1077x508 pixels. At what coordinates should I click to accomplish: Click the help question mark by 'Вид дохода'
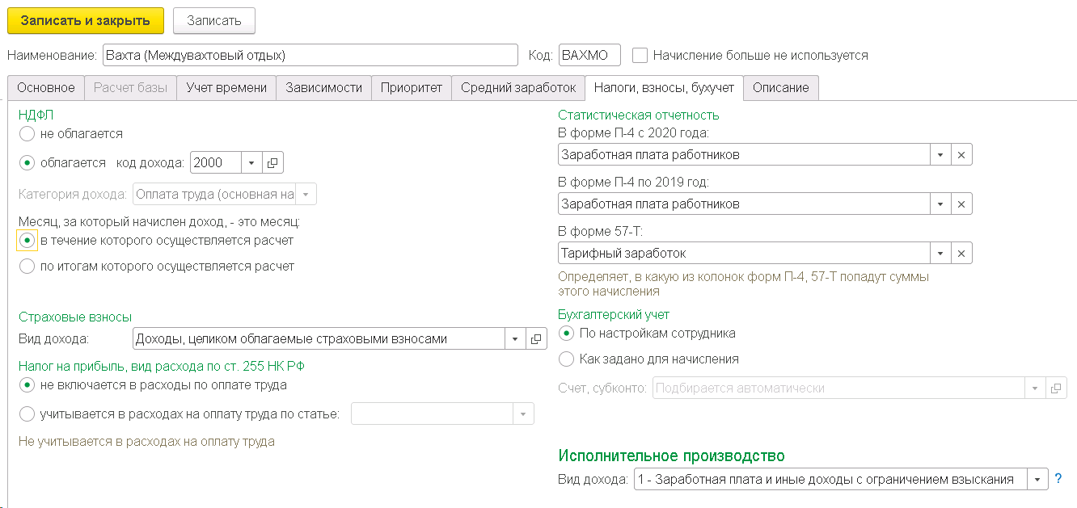[x=1060, y=479]
